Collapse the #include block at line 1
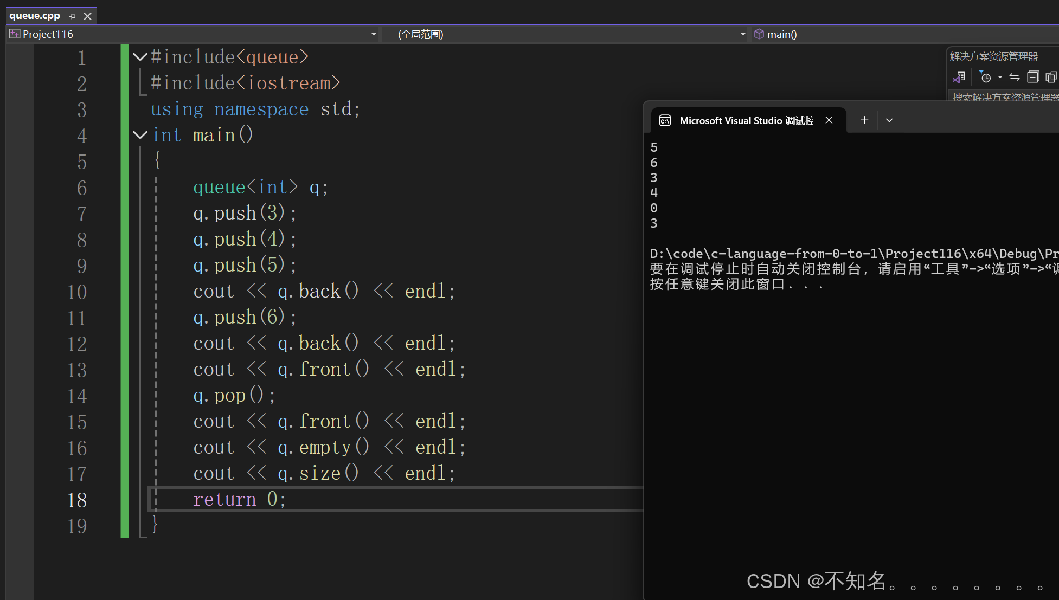1059x600 pixels. (x=140, y=57)
